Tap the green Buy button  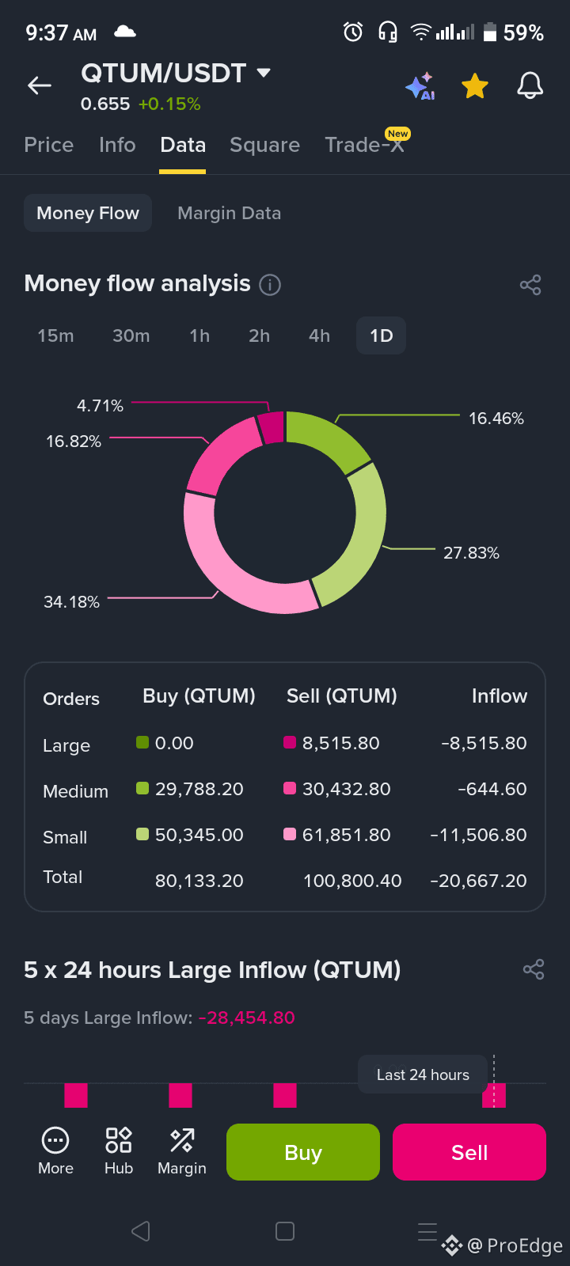point(303,1152)
